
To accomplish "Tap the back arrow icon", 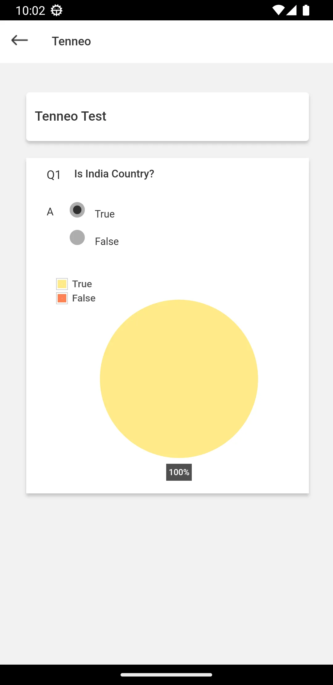I will (x=19, y=40).
